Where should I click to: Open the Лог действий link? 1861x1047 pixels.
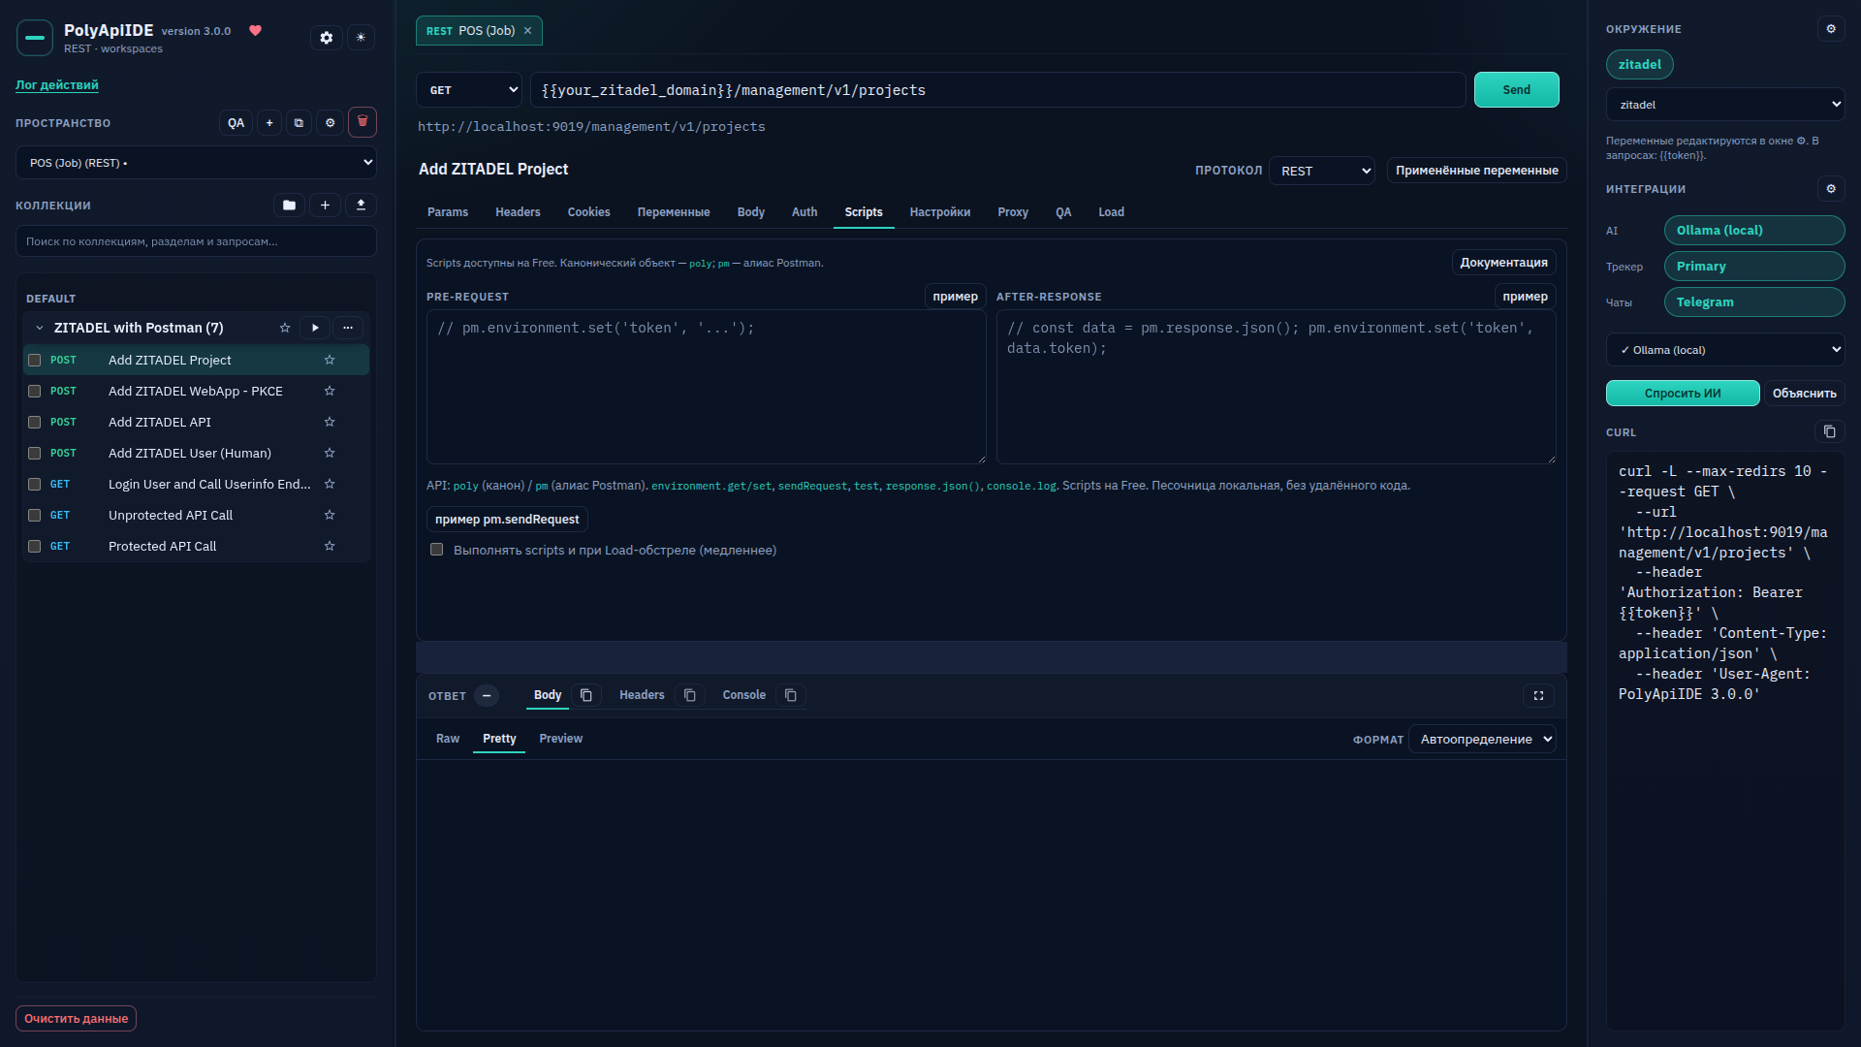tap(57, 85)
